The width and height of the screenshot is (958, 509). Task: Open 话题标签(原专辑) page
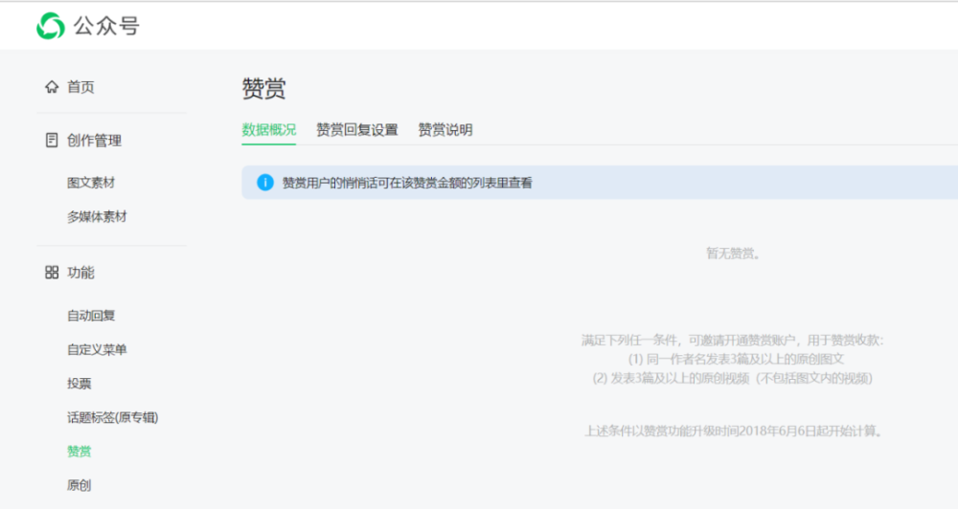coord(112,417)
